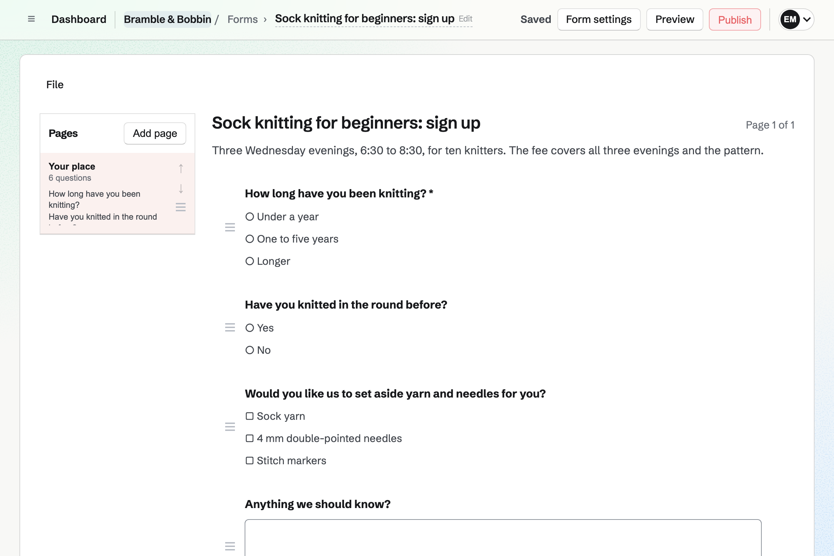Click the form heading Sock knitting for beginners
Viewport: 834px width, 556px height.
click(x=346, y=123)
